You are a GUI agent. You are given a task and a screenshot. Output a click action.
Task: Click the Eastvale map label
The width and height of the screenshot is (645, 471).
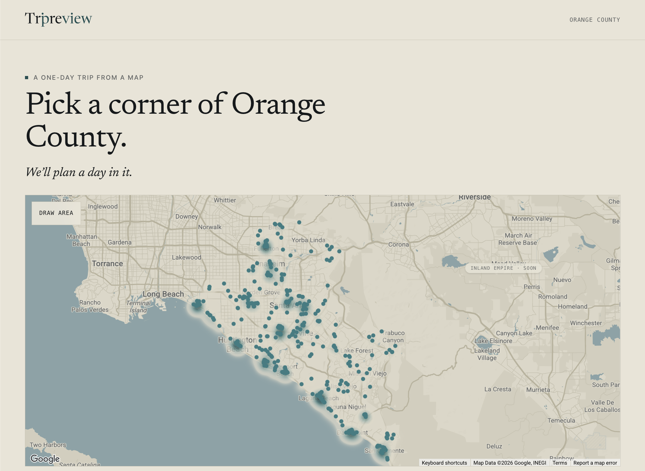point(402,204)
